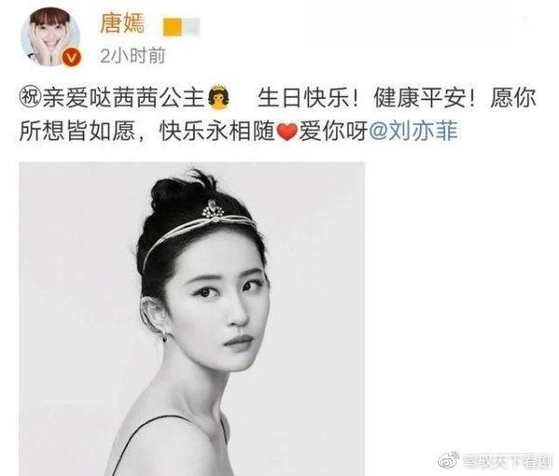Image resolution: width=559 pixels, height=476 pixels.
Task: Open the @刘亦菲 mention link
Action: point(414,131)
